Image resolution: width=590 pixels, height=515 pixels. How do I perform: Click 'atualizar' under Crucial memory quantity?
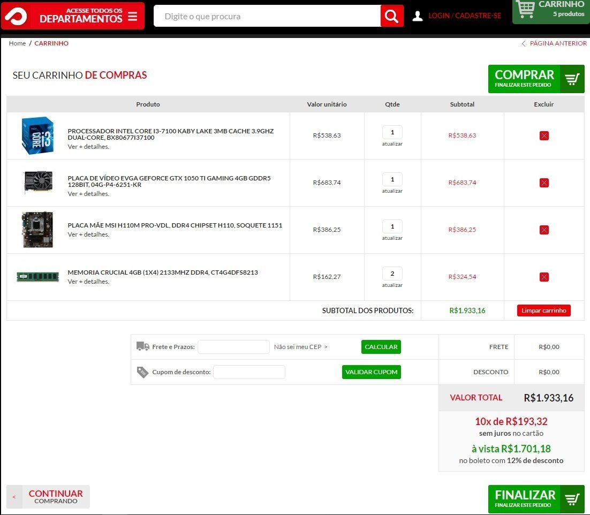pos(392,285)
